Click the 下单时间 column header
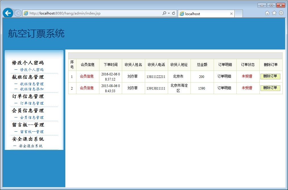Screen dimensions: 288x190 (110, 65)
